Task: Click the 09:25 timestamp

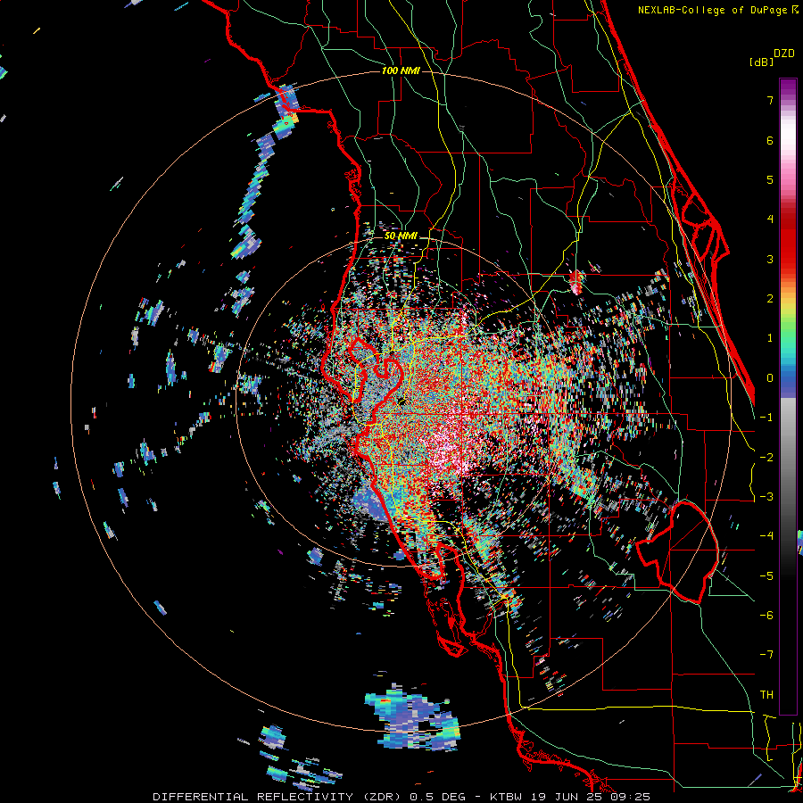Action: [631, 797]
